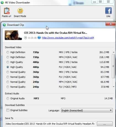Click the MP4 / H264 / AAC 720p format text
This screenshot has width=116, height=127.
click(x=68, y=57)
